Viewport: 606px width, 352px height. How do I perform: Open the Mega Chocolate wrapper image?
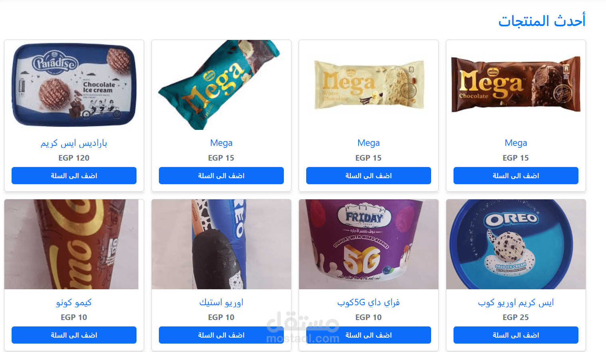click(516, 85)
